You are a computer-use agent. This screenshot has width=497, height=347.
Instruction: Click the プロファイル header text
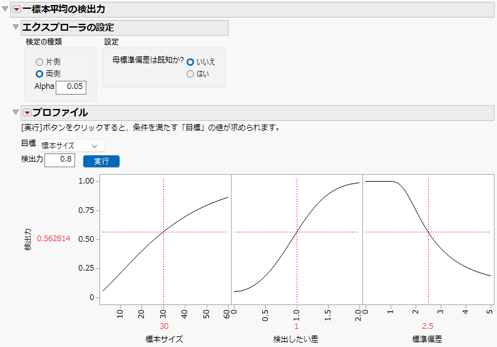[60, 113]
